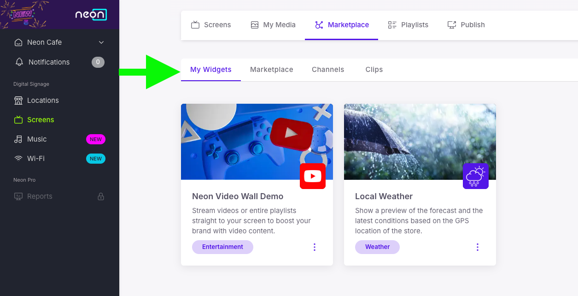Screen dimensions: 578x296
Task: Open the My Media top tab
Action: coord(273,25)
